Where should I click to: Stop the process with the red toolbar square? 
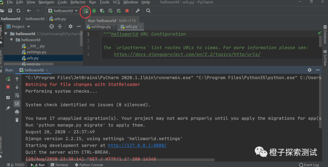click(127, 11)
